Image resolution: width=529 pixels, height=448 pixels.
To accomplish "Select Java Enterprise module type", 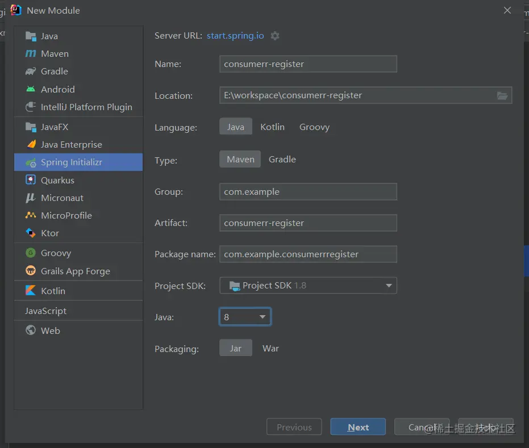I will (71, 145).
